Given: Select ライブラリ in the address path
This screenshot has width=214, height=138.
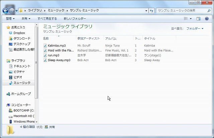Looking at the screenshot, I should (x=35, y=10).
